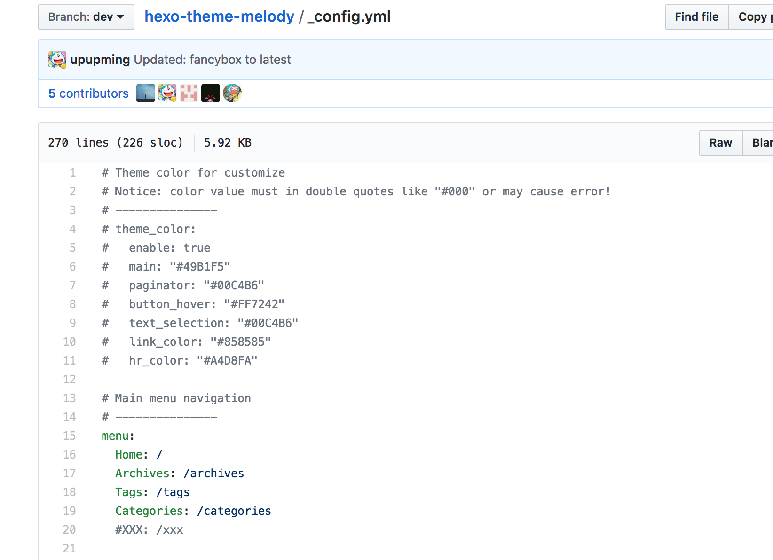Image resolution: width=773 pixels, height=560 pixels.
Task: Click the '# button_hover: "#FF7242"' line
Action: tap(193, 304)
